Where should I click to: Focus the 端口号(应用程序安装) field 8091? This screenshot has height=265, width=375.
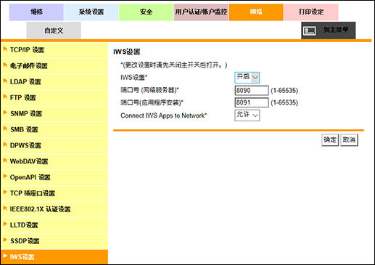point(252,102)
